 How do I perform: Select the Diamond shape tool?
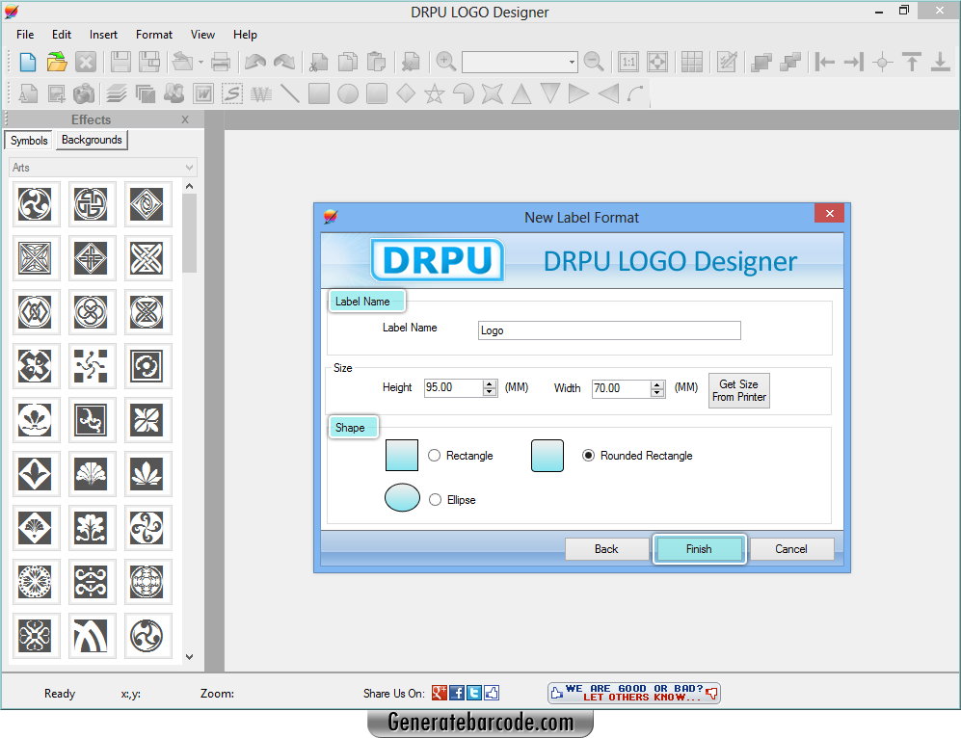406,93
